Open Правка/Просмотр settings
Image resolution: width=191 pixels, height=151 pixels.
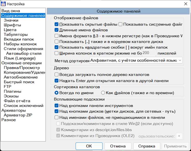[x=22, y=68]
